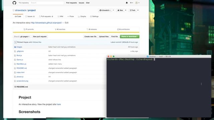Screen dimensions: 214x120
Task: Click Create new file button
Action: click(x=90, y=36)
